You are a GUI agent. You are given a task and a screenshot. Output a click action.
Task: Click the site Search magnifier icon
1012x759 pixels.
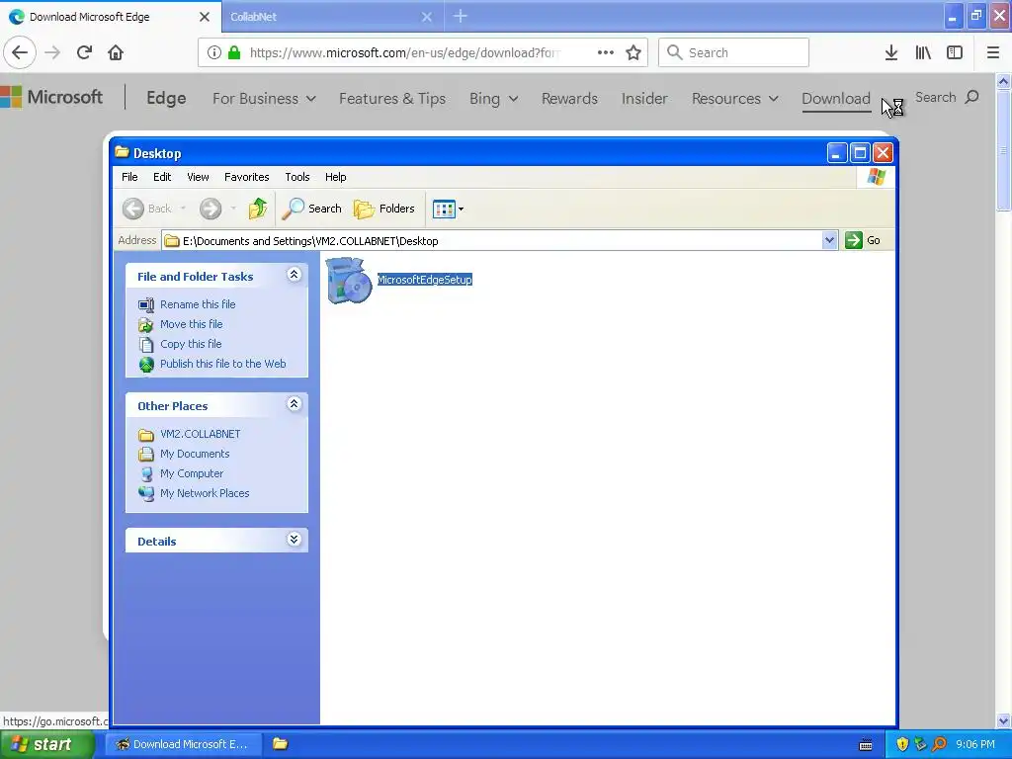click(x=972, y=97)
